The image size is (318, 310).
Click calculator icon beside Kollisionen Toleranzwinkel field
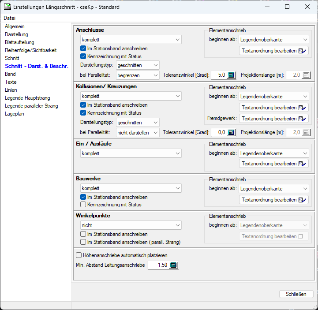point(232,132)
